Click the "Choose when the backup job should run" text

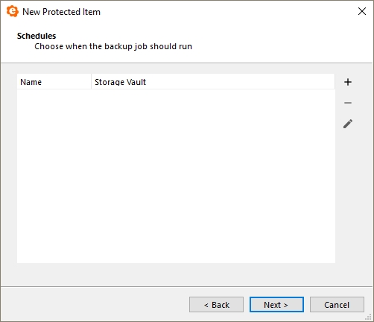113,46
